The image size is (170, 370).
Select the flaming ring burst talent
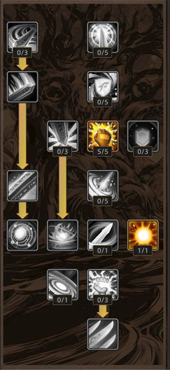click(62, 235)
